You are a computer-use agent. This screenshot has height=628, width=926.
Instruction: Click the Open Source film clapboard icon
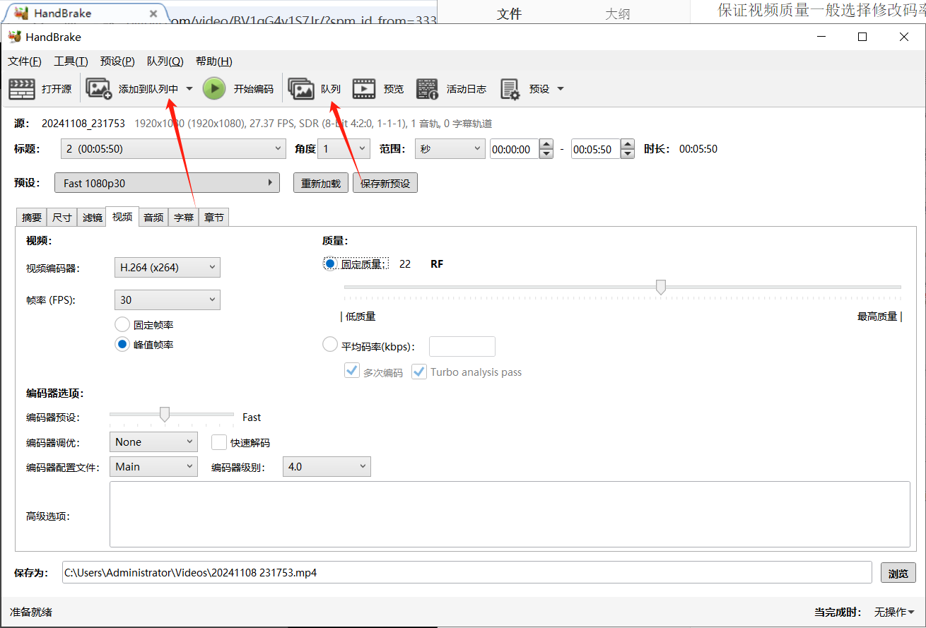pyautogui.click(x=21, y=89)
